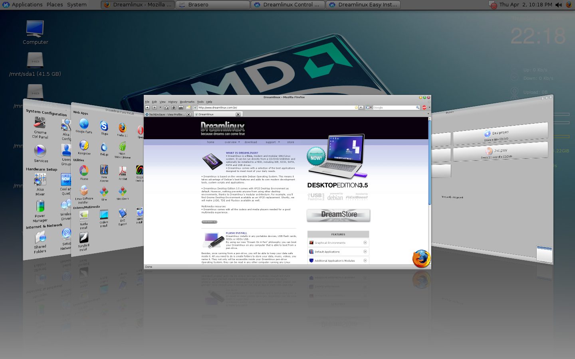Choose DVD Support icon in Easy Install
Screen dimensions: 575x359
click(123, 213)
